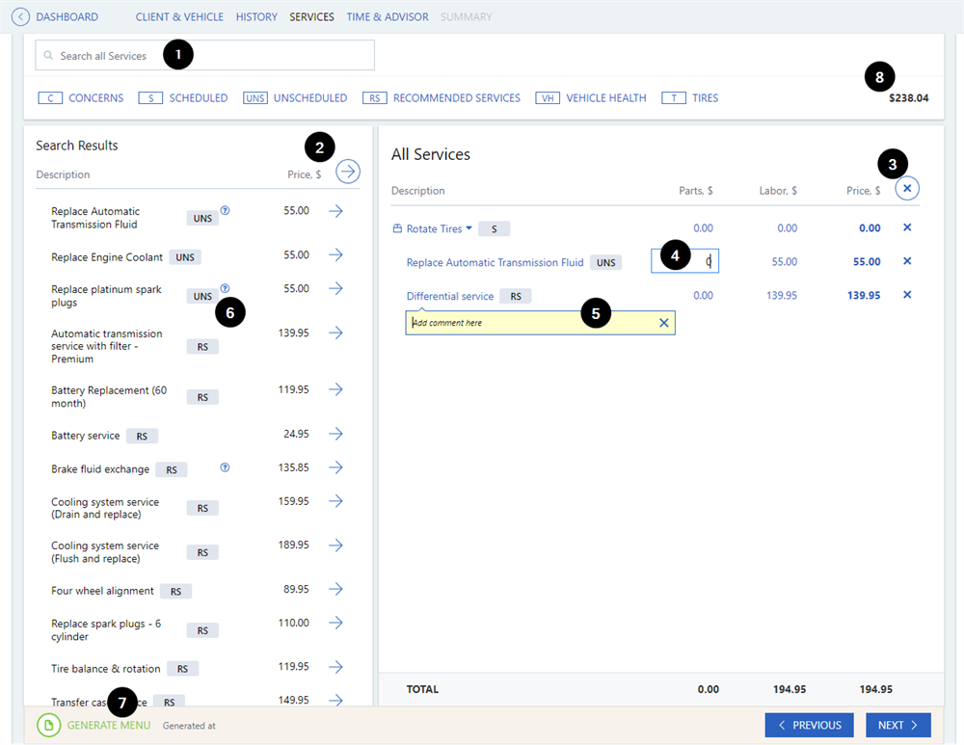Go back with the Previous button
The width and height of the screenshot is (964, 745).
(810, 725)
